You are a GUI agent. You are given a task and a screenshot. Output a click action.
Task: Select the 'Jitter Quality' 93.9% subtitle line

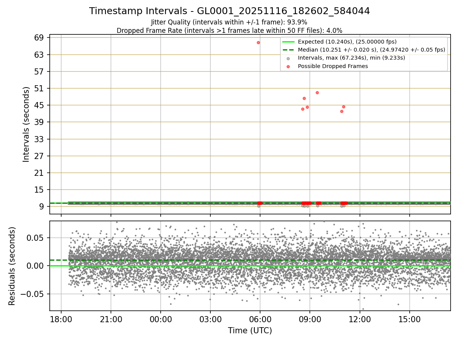pyautogui.click(x=229, y=22)
